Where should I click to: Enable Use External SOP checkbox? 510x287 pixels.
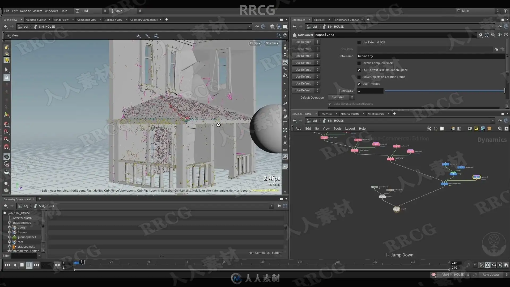tap(359, 43)
